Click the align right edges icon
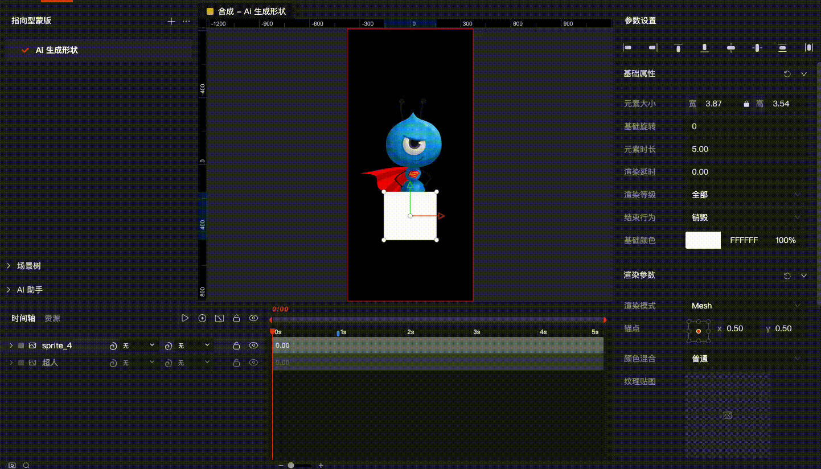Image resolution: width=821 pixels, height=469 pixels. click(652, 48)
